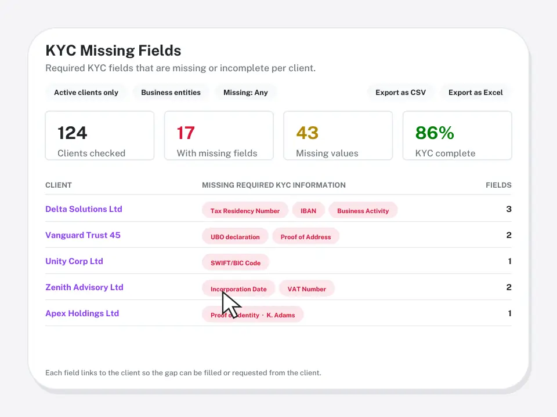
Task: Click the CLIENT column header
Action: (x=59, y=185)
